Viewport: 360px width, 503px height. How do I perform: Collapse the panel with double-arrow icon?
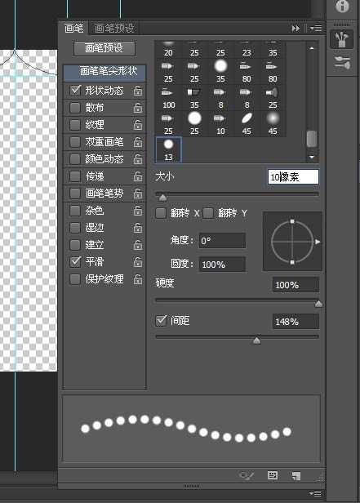(296, 29)
